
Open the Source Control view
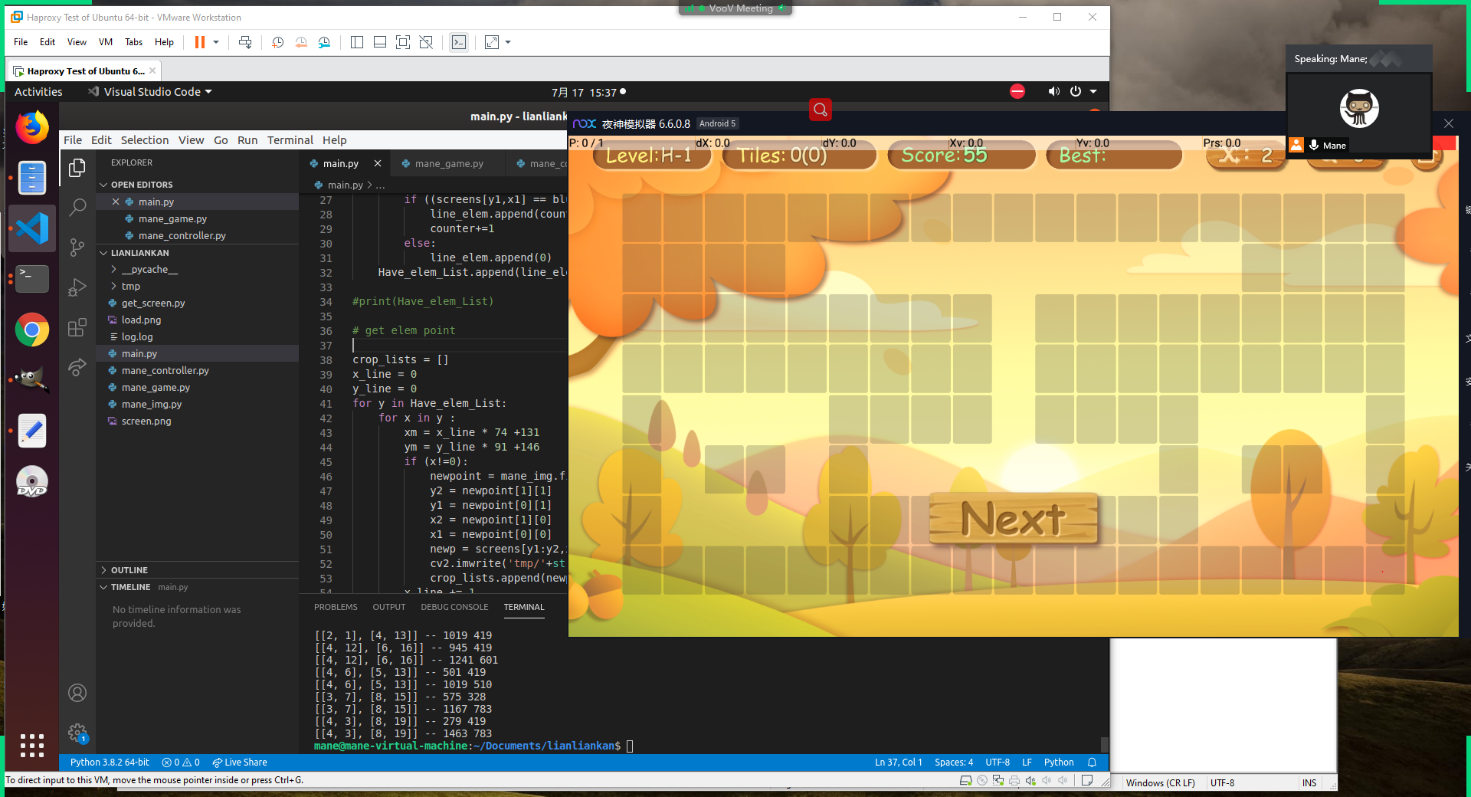click(77, 248)
